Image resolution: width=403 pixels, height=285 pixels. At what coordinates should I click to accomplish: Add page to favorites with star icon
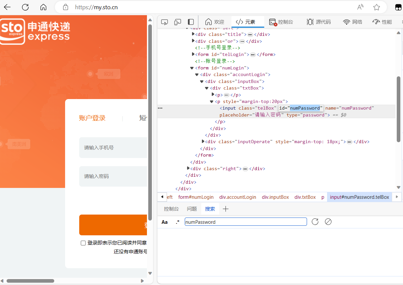(x=377, y=7)
